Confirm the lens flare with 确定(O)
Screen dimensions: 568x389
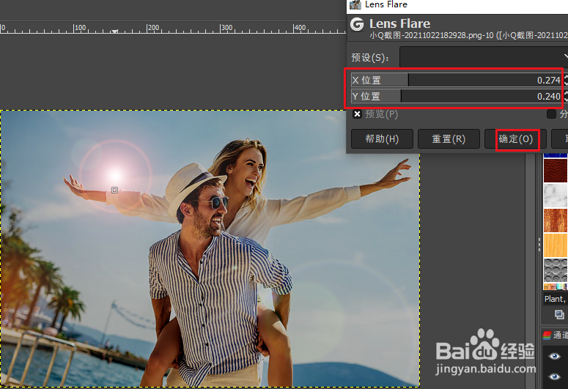pos(515,139)
